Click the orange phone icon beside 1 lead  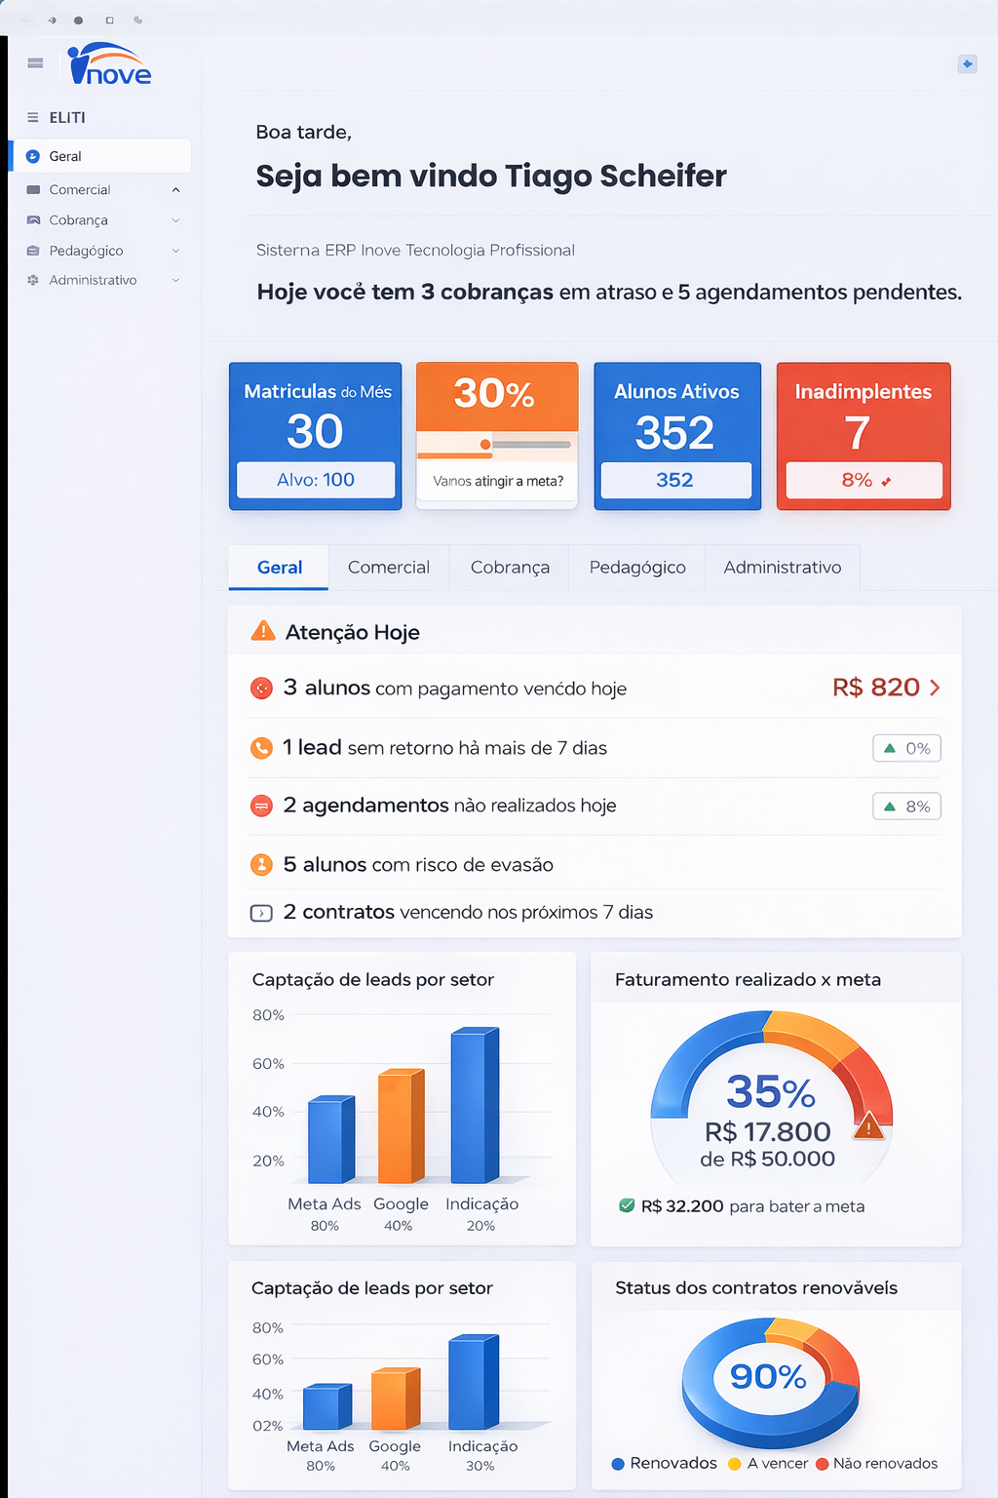point(261,748)
